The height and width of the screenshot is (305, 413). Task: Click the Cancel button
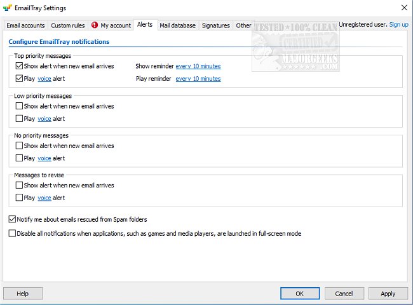click(x=344, y=294)
